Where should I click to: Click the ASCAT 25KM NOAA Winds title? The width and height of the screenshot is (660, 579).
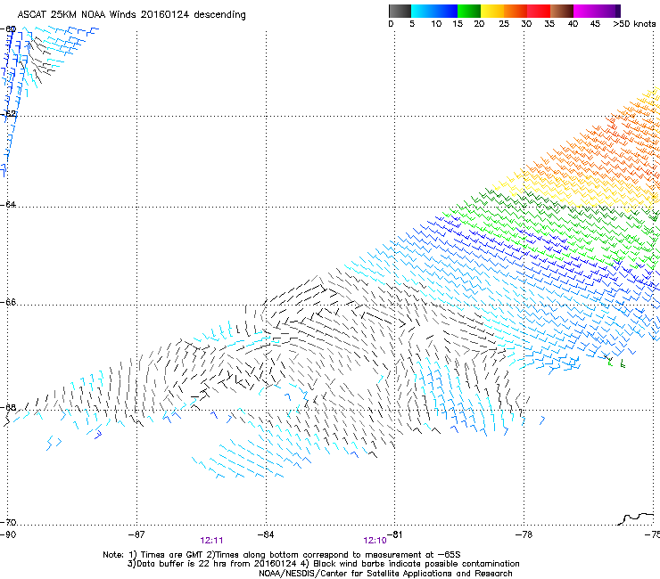coord(131,14)
